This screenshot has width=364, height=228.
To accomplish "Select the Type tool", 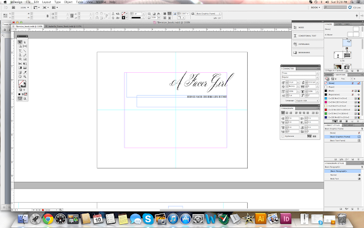I will pos(20,51).
